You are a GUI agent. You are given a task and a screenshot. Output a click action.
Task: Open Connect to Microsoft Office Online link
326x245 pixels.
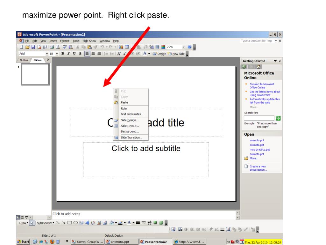pyautogui.click(x=262, y=86)
